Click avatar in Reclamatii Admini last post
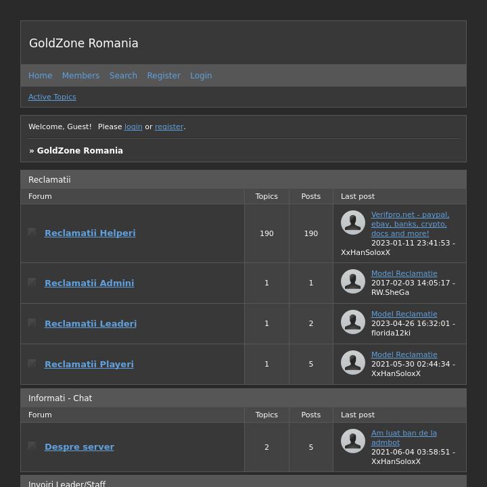Viewport: 487px width, 487px height. (x=353, y=281)
